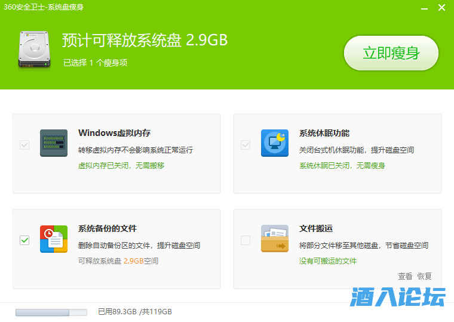Click the 文件搬运 folder icon
Image resolution: width=454 pixels, height=322 pixels.
point(275,239)
